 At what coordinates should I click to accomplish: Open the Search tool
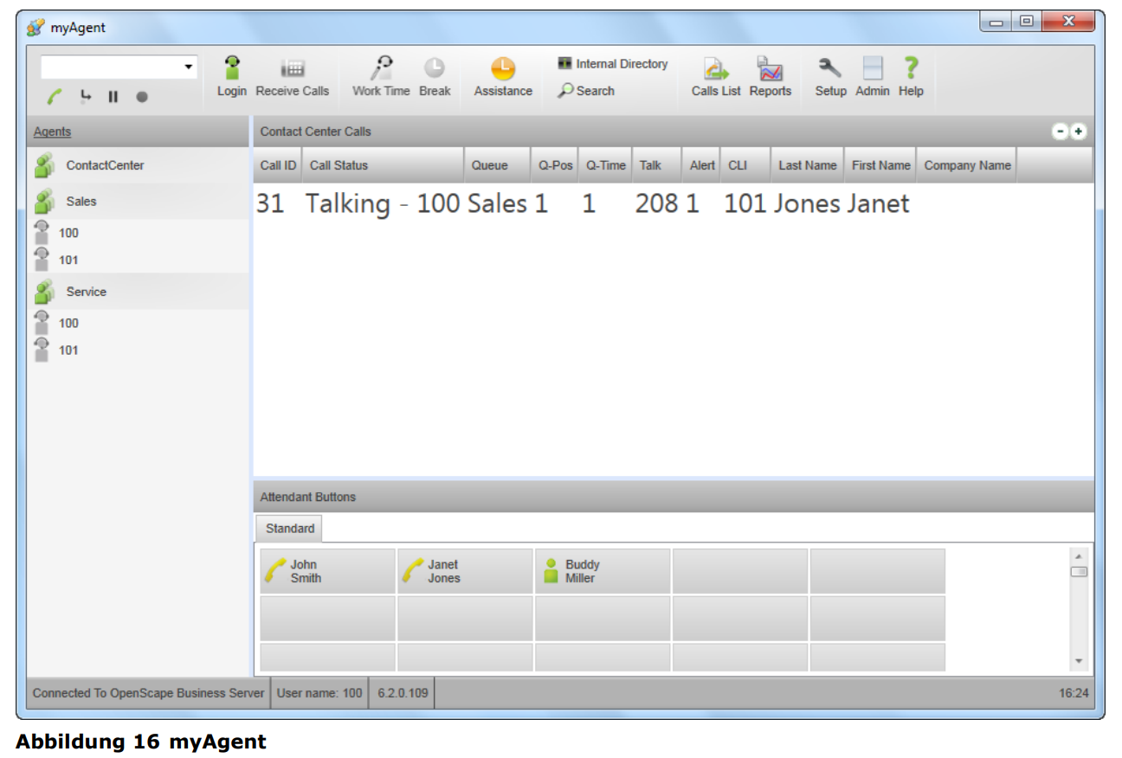586,90
